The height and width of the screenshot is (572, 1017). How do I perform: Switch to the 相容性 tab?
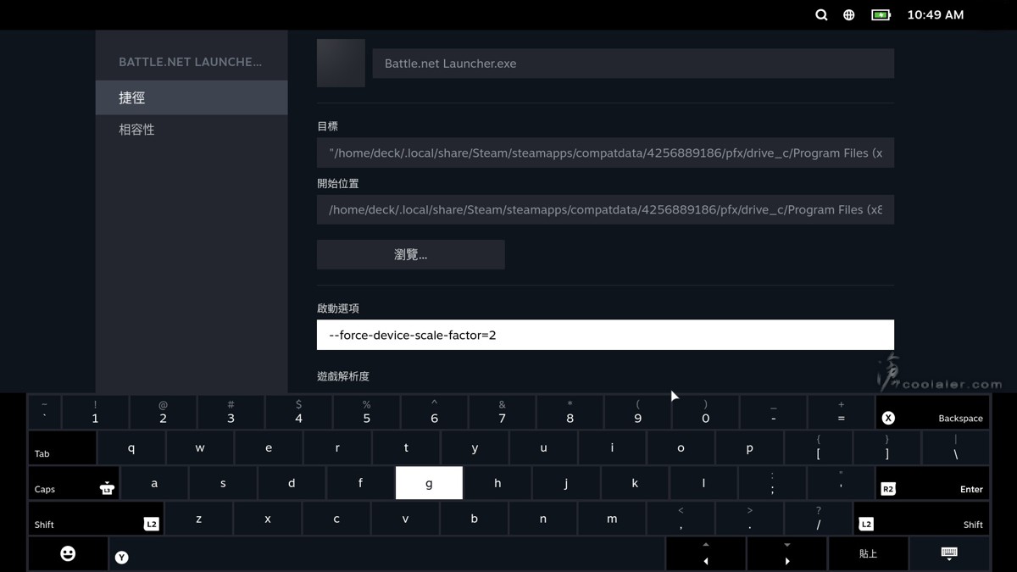[192, 130]
